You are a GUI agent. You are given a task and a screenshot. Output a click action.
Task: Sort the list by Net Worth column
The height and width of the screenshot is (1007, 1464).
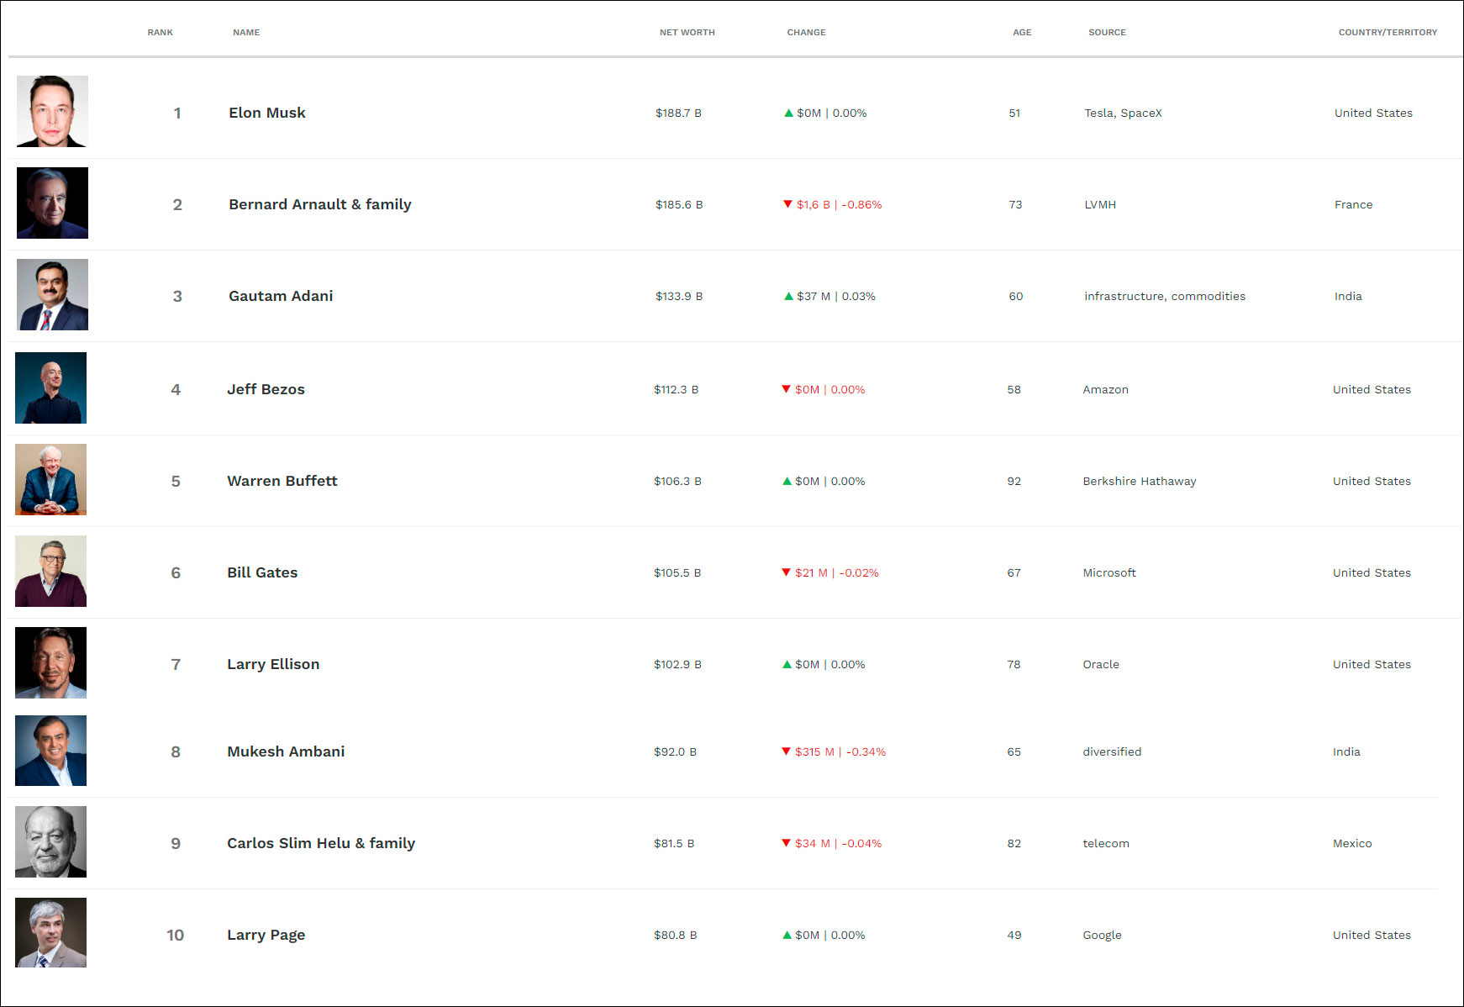coord(687,33)
